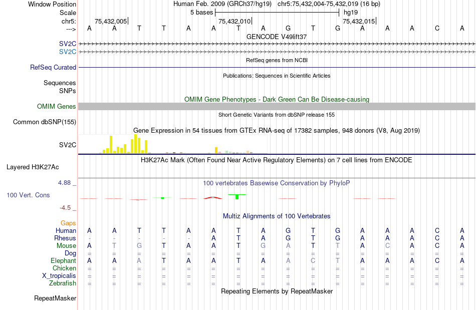Click the "Human Feb. 2009 (GRCh37/hg19)" assembly text
The image size is (476, 310).
[222, 4]
